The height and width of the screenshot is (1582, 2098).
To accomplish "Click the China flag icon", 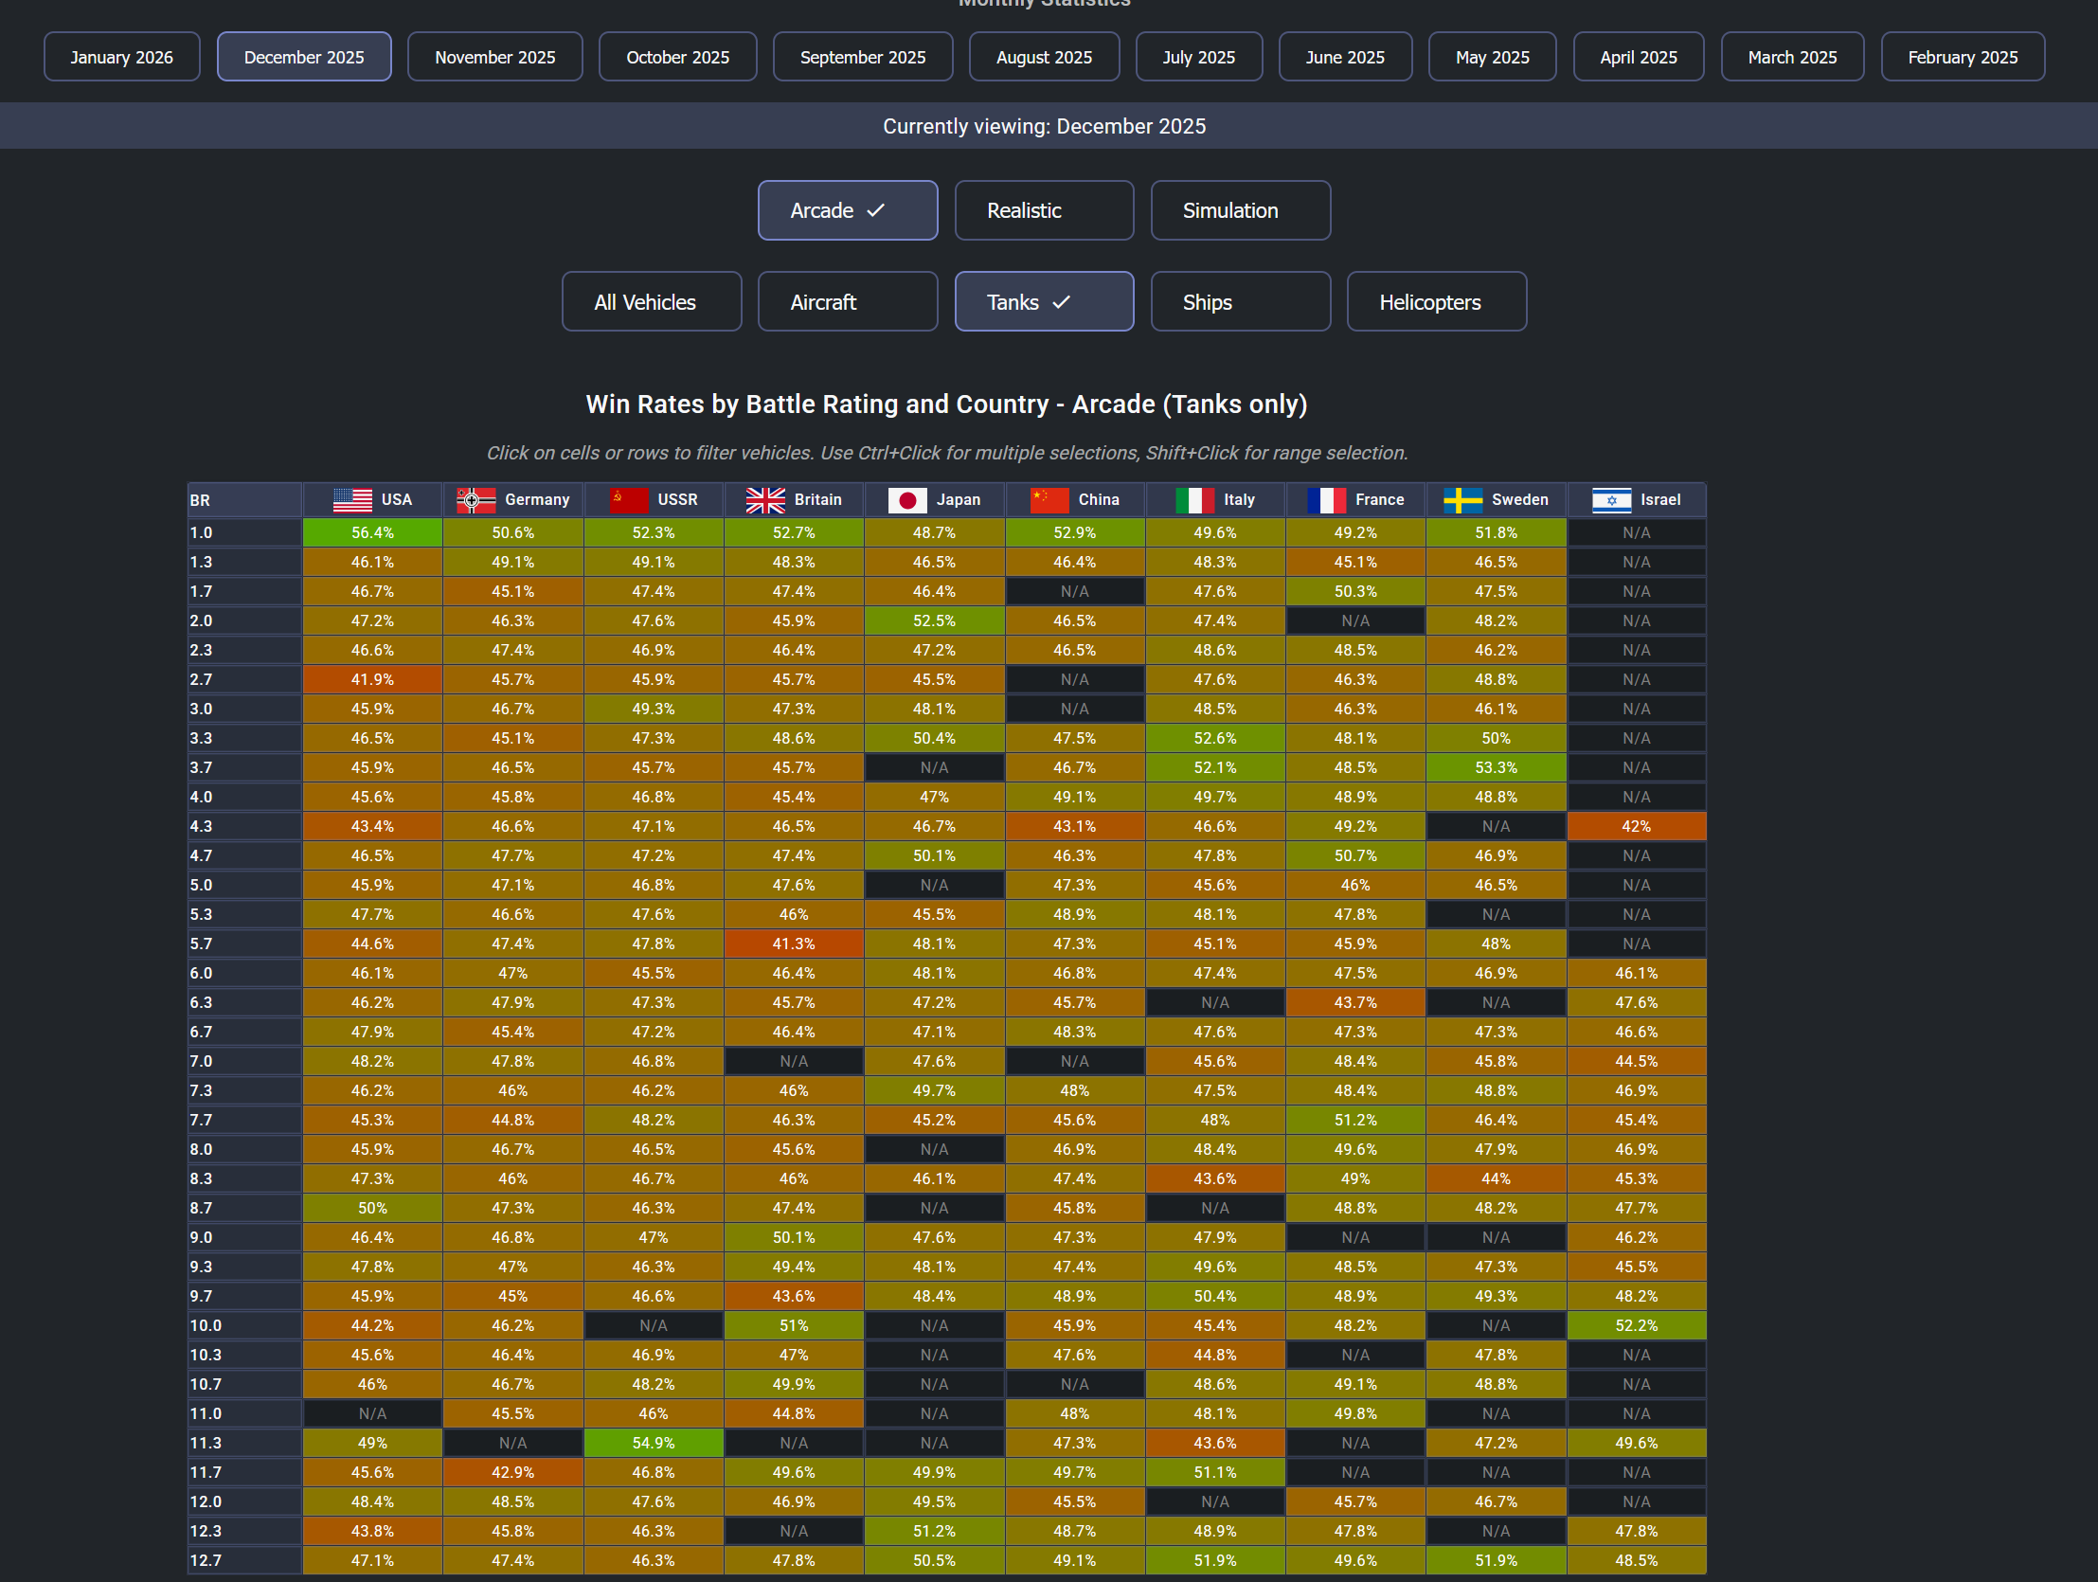I will click(x=1049, y=500).
